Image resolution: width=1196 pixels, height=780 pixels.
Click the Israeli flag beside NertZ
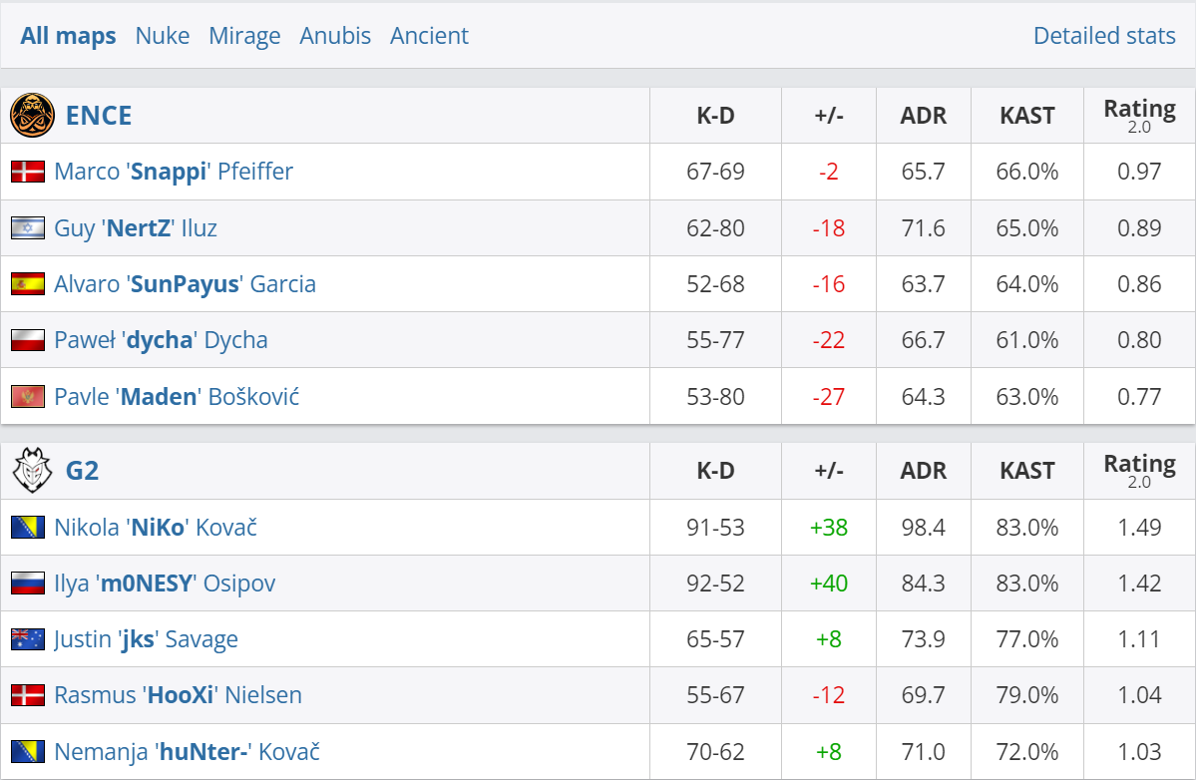pos(27,228)
